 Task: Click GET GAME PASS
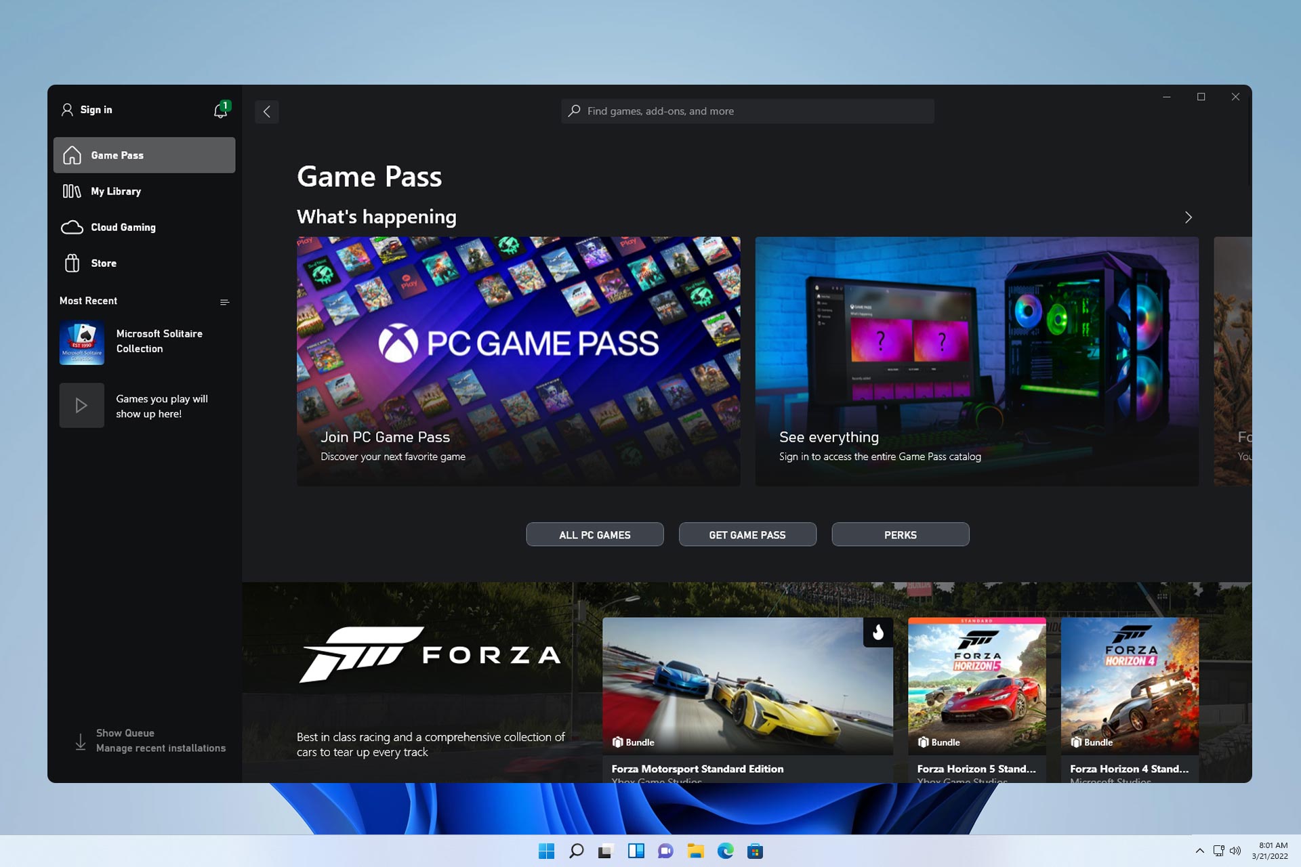[747, 534]
